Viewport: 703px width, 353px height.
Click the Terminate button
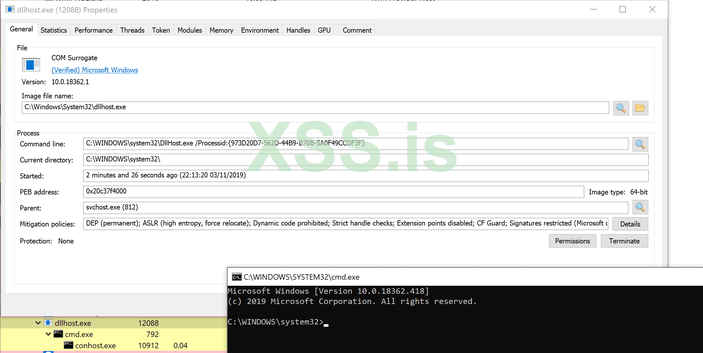coord(624,241)
